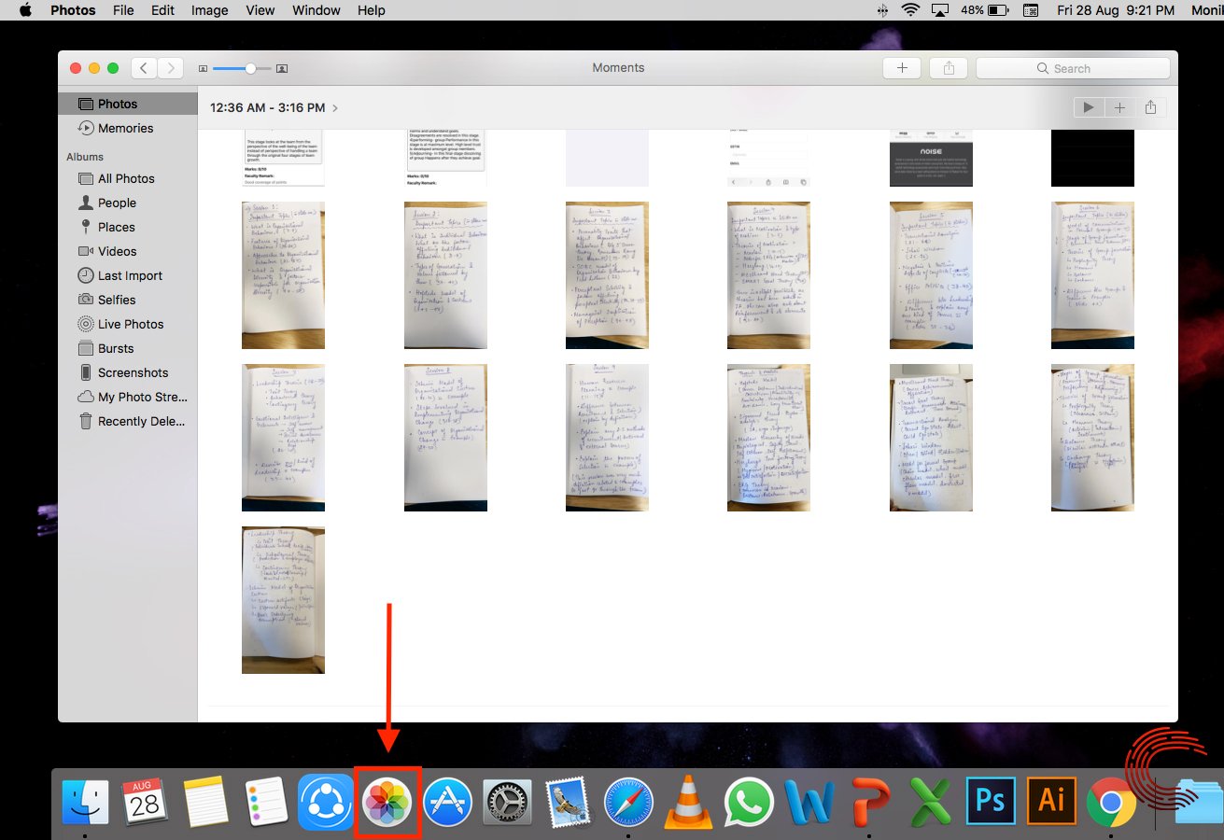Open the Photos menu in the menu bar
This screenshot has height=840, width=1224.
click(x=73, y=10)
